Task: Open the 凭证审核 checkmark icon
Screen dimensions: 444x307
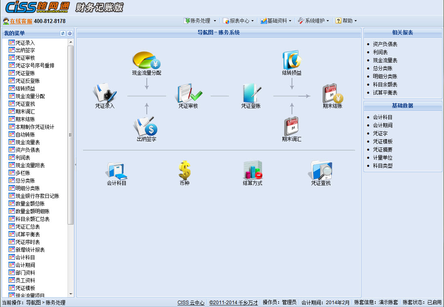Action: pos(188,93)
